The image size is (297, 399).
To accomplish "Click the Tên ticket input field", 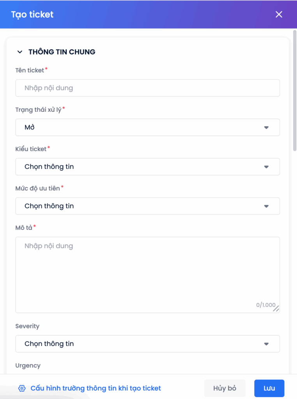I will (x=147, y=88).
